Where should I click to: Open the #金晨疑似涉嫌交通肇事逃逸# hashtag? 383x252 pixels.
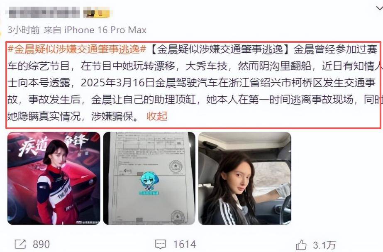77,49
